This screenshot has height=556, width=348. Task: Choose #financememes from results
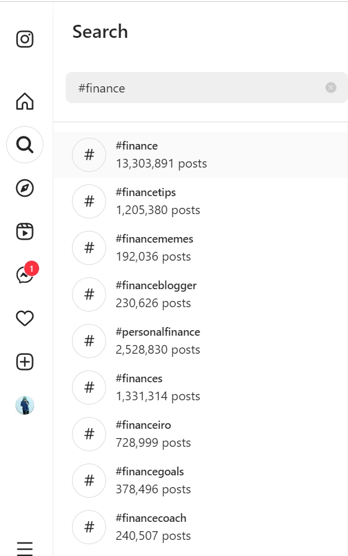[x=200, y=248]
